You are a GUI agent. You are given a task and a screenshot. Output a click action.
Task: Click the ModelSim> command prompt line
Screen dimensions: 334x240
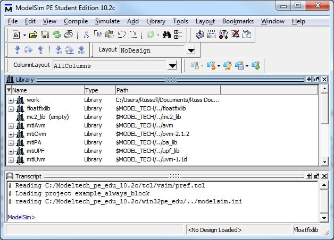[x=21, y=217]
